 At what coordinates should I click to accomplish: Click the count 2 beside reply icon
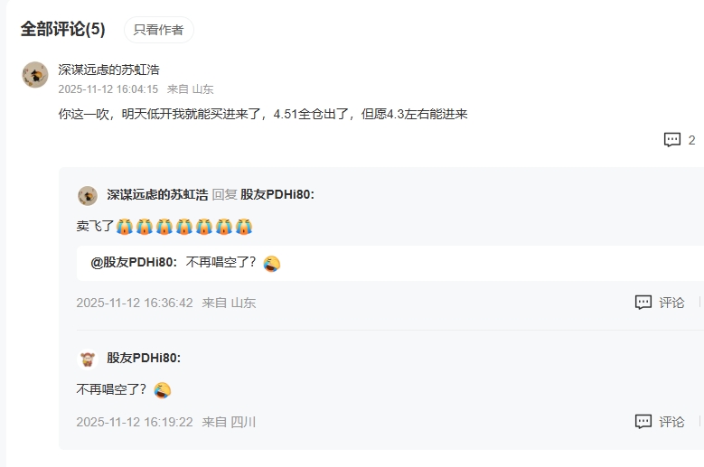(691, 140)
